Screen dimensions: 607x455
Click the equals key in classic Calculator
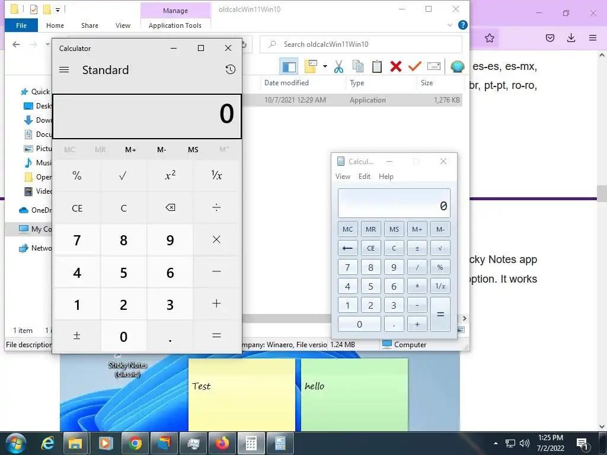pyautogui.click(x=440, y=314)
